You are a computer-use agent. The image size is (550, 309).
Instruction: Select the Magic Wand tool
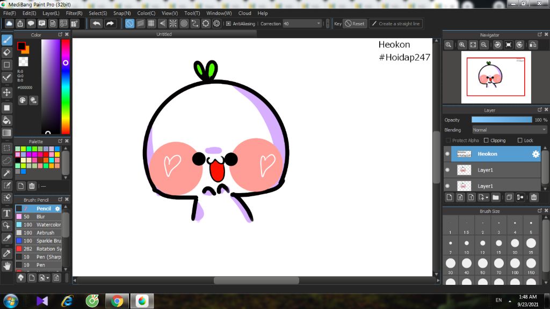pyautogui.click(x=6, y=173)
